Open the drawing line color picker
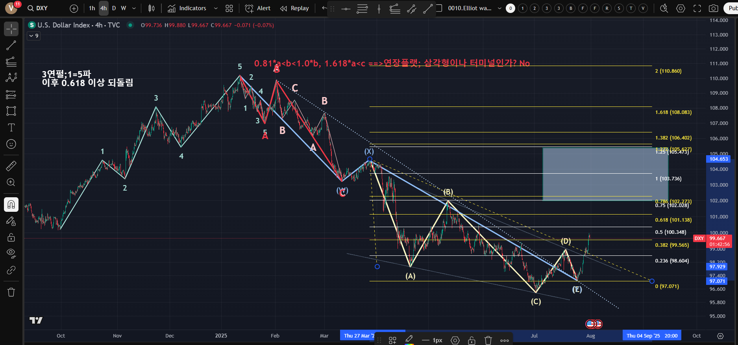738x345 pixels. [409, 340]
